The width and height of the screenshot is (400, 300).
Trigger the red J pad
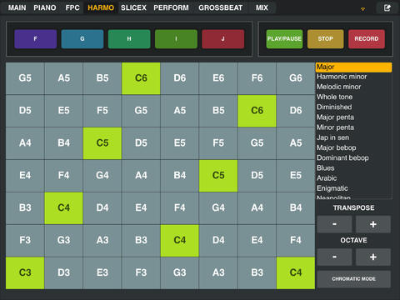click(x=223, y=39)
